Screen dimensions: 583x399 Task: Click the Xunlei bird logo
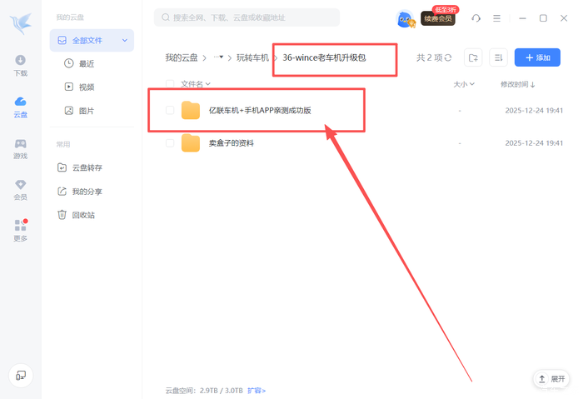pos(21,23)
